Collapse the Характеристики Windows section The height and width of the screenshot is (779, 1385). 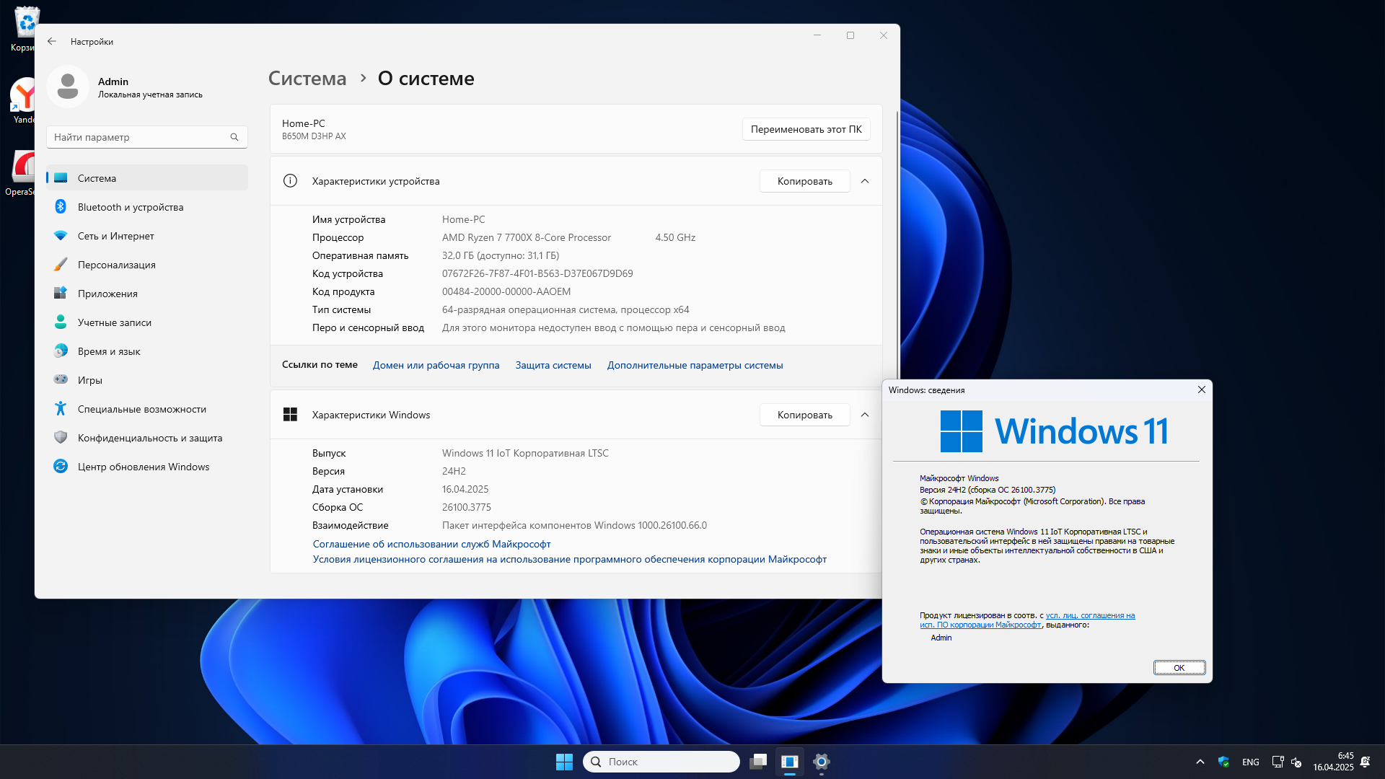pyautogui.click(x=865, y=415)
